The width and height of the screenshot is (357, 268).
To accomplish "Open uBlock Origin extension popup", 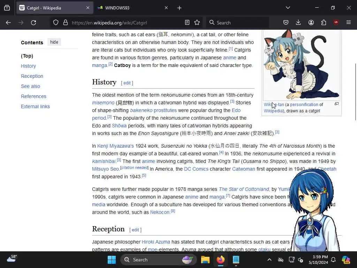I will coord(336,22).
